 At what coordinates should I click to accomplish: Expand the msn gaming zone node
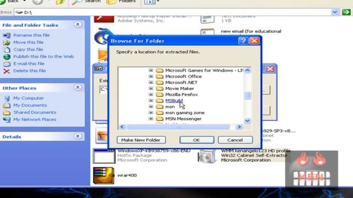tap(151, 113)
